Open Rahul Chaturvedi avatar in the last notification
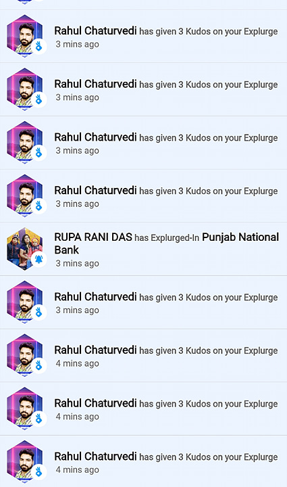Viewport: 287px width, 487px height. [24, 461]
